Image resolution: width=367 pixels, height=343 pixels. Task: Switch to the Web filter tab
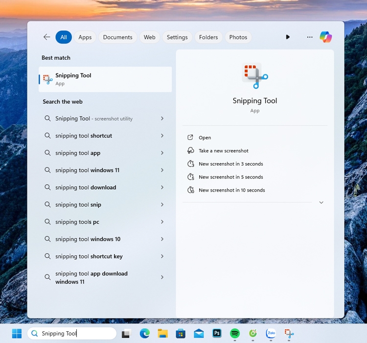150,37
